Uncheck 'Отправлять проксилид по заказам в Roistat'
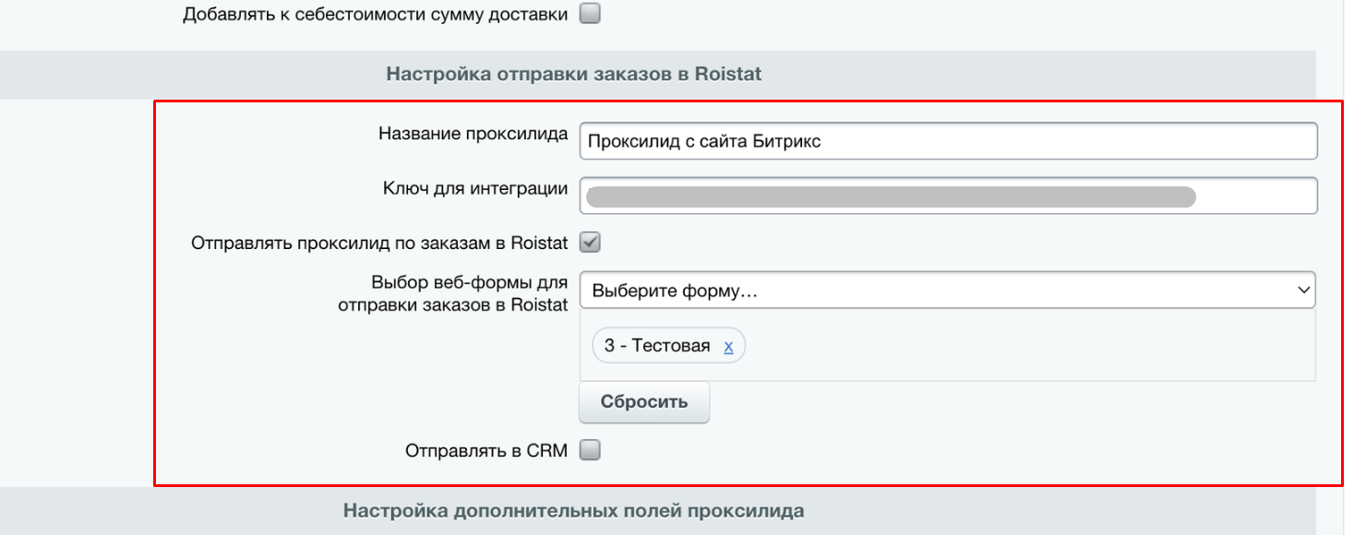Viewport: 1366px width, 535px height. tap(589, 243)
